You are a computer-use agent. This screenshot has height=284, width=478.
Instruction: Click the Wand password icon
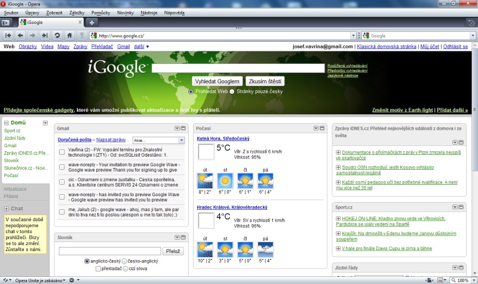(x=82, y=36)
